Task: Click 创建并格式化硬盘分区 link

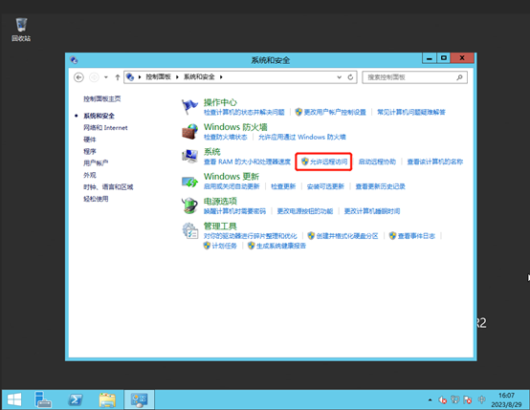Action: point(347,236)
